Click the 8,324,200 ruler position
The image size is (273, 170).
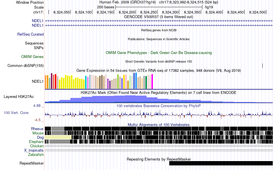[x=127, y=12]
